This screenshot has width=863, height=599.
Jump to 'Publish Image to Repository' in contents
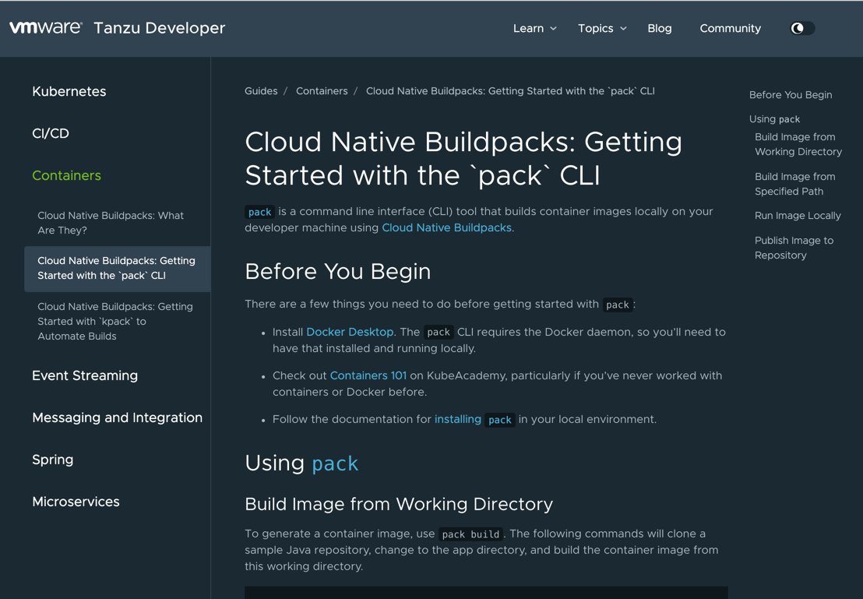pyautogui.click(x=794, y=248)
